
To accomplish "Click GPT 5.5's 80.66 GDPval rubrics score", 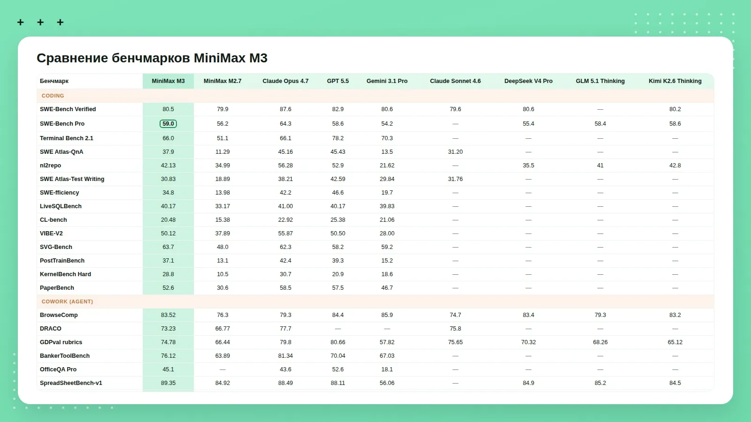I will [338, 342].
